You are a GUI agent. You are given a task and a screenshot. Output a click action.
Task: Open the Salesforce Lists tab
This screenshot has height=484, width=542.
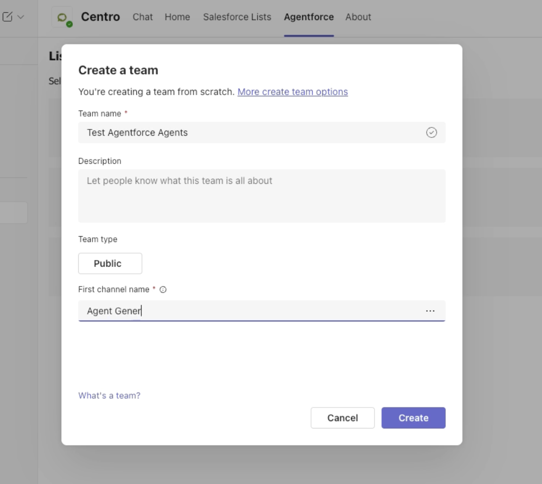[237, 17]
